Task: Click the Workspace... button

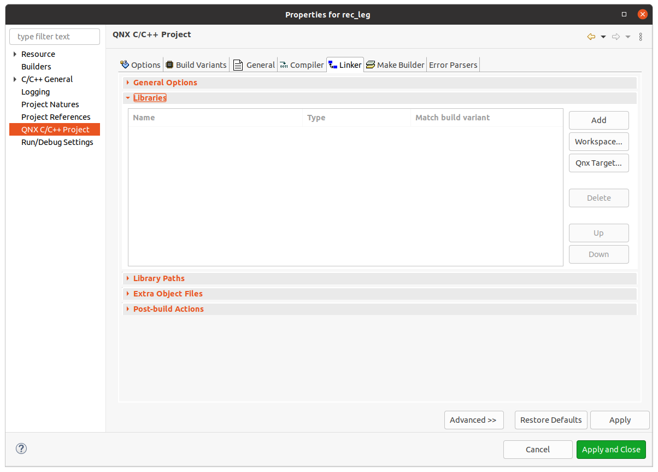Action: tap(599, 142)
